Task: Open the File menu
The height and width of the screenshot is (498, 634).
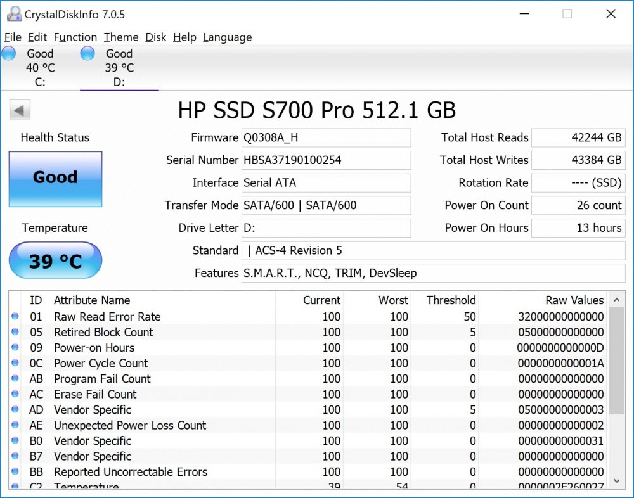Action: pyautogui.click(x=13, y=37)
